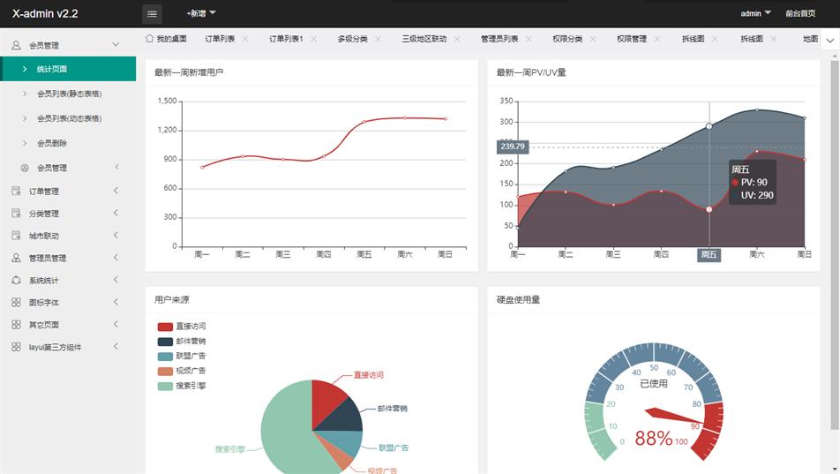Expand the nested 会员管理 submenu
840x474 pixels.
tap(116, 168)
